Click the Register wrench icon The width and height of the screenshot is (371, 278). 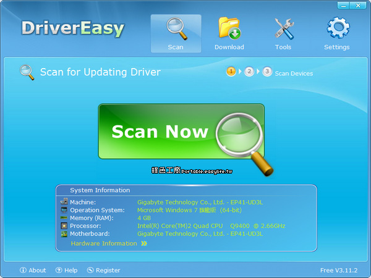(x=90, y=270)
